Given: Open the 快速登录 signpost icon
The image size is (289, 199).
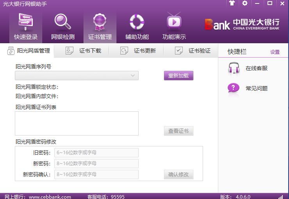Looking at the screenshot, I should [26, 22].
